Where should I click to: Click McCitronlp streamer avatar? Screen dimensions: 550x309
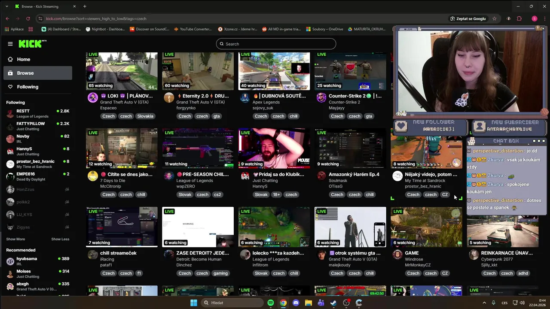93,176
